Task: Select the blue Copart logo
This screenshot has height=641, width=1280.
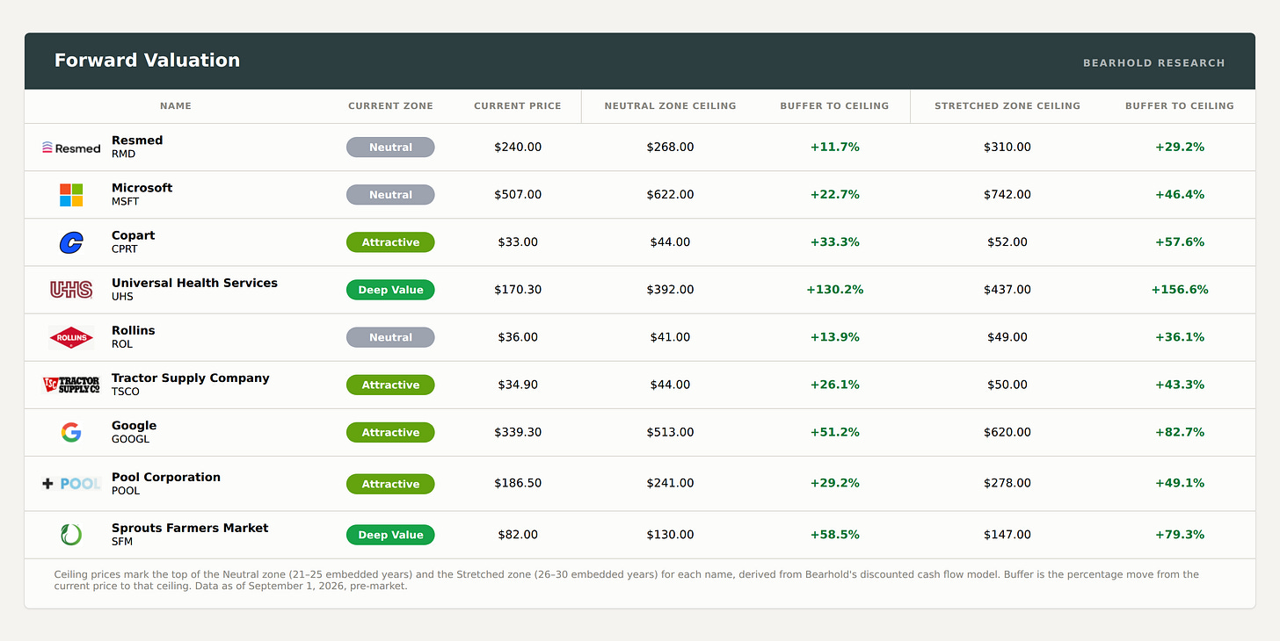Action: coord(71,242)
